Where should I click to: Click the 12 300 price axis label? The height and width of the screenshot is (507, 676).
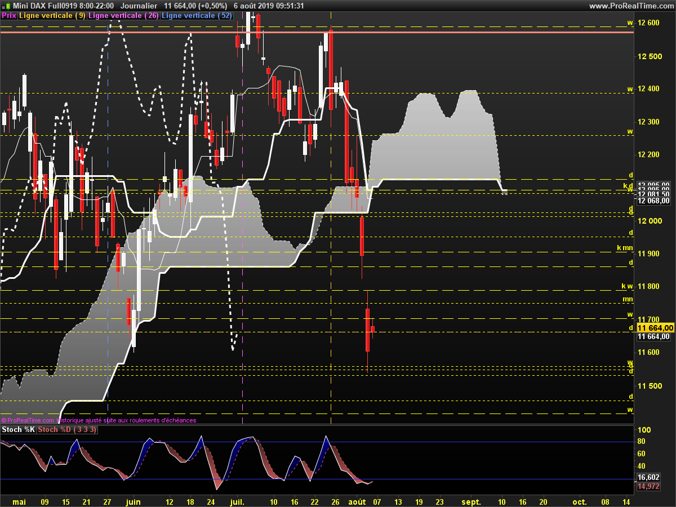[648, 122]
